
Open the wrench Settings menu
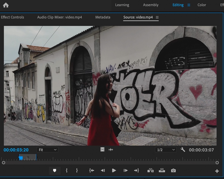coord(183,149)
